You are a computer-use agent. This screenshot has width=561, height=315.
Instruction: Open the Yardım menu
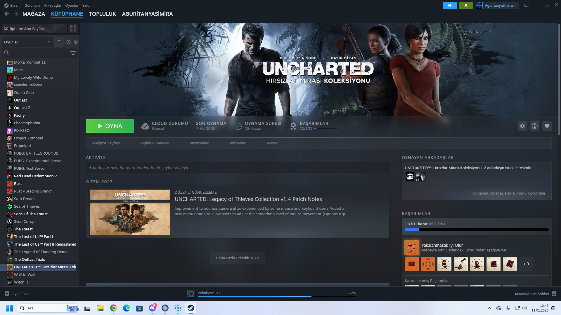point(88,5)
